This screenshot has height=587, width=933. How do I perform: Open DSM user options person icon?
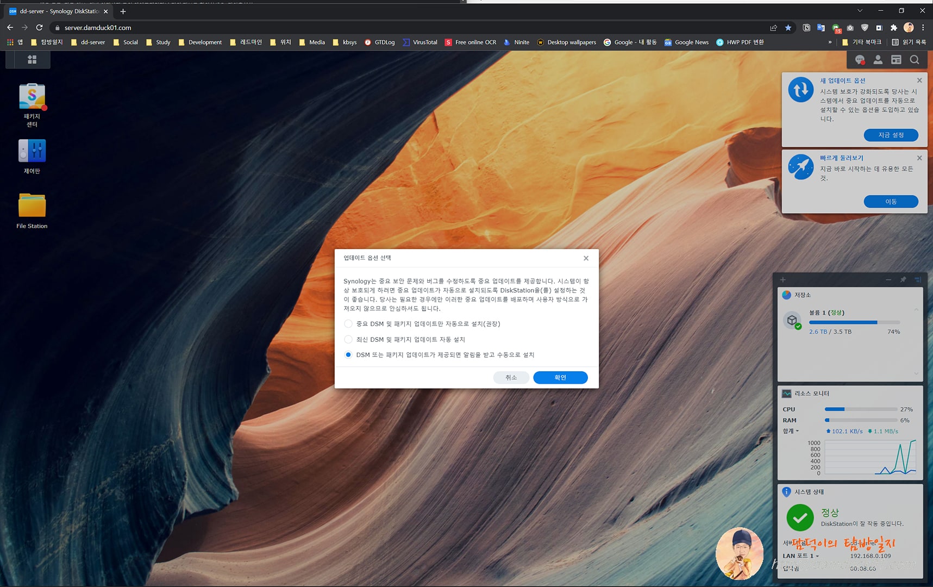(878, 60)
